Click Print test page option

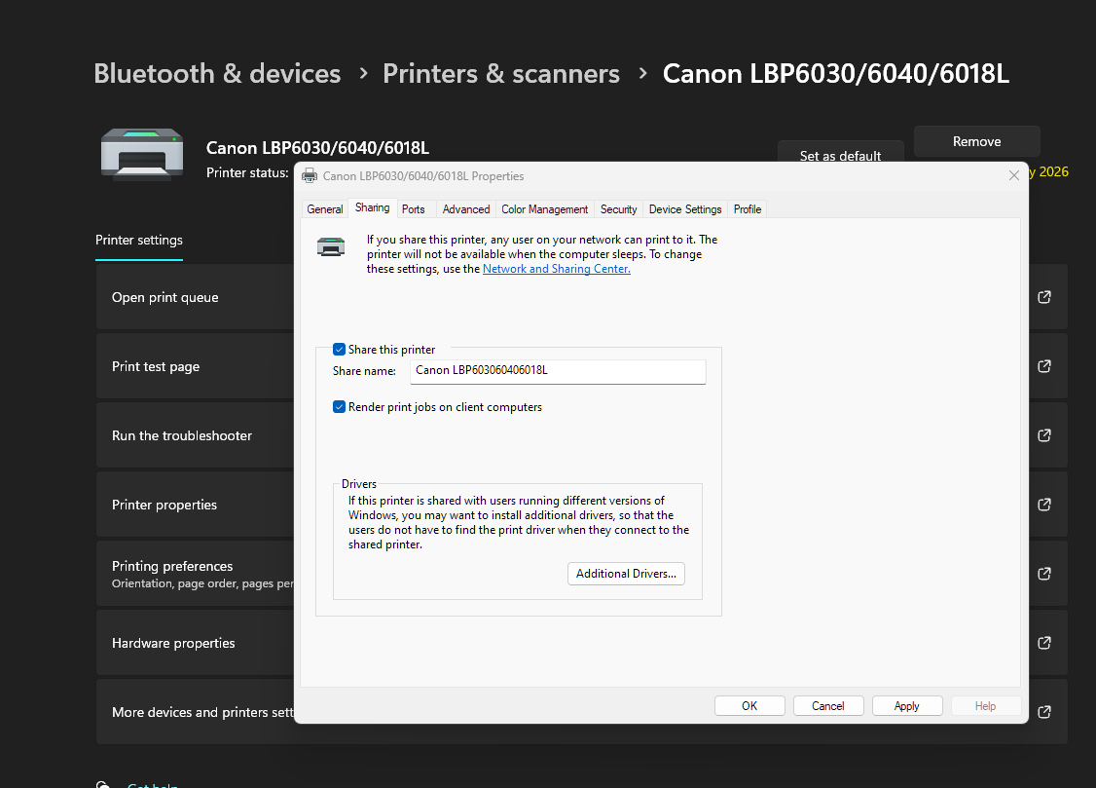click(196, 366)
